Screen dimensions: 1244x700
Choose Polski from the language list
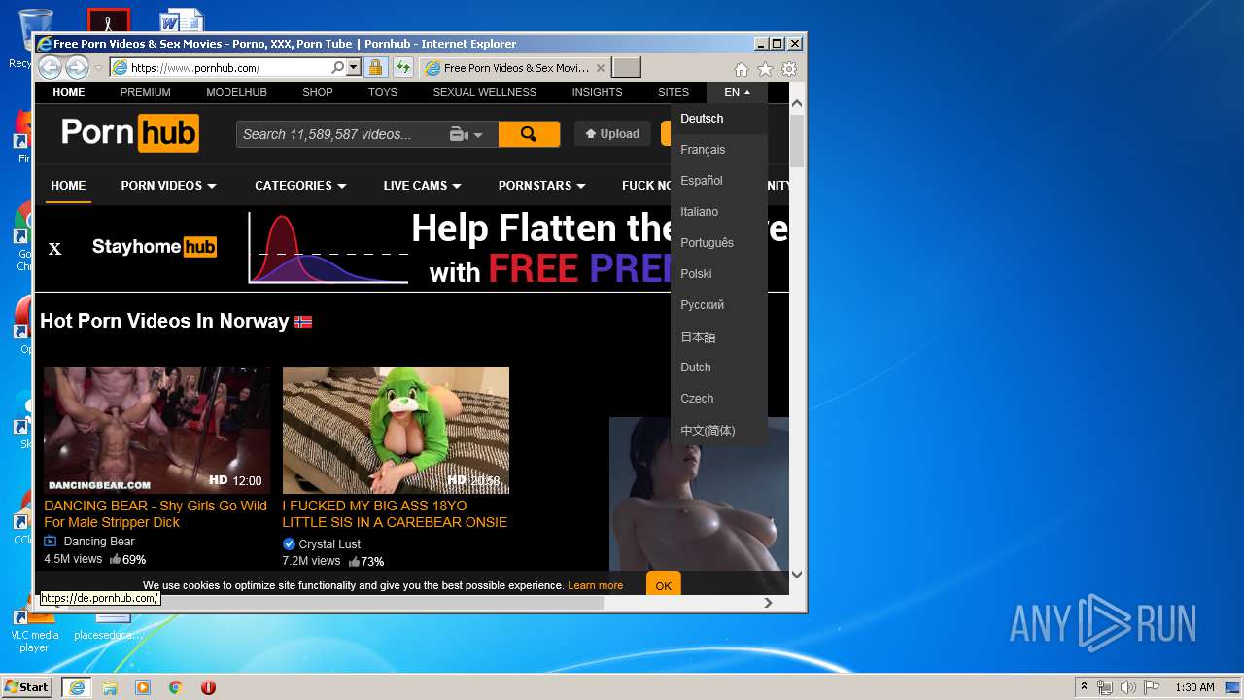[719, 274]
